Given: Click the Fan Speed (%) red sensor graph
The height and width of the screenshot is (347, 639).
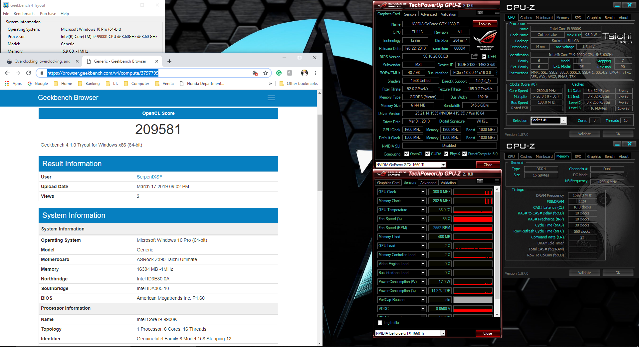Looking at the screenshot, I should pos(473,219).
